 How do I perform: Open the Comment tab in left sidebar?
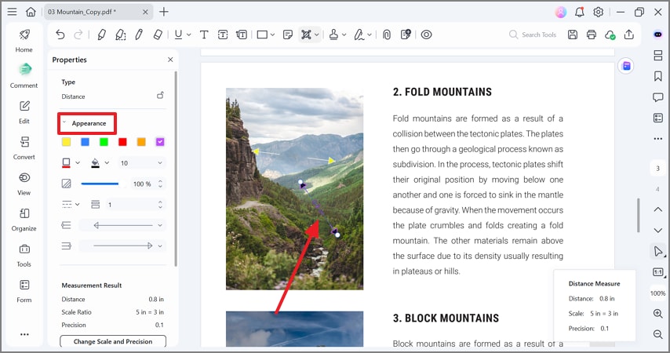tap(24, 75)
